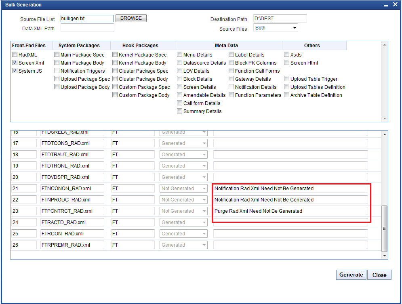Screen dimensions: 402x304
Task: Click the Generate button
Action: pyautogui.click(x=351, y=275)
